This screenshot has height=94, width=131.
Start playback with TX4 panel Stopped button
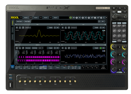coord(96,48)
